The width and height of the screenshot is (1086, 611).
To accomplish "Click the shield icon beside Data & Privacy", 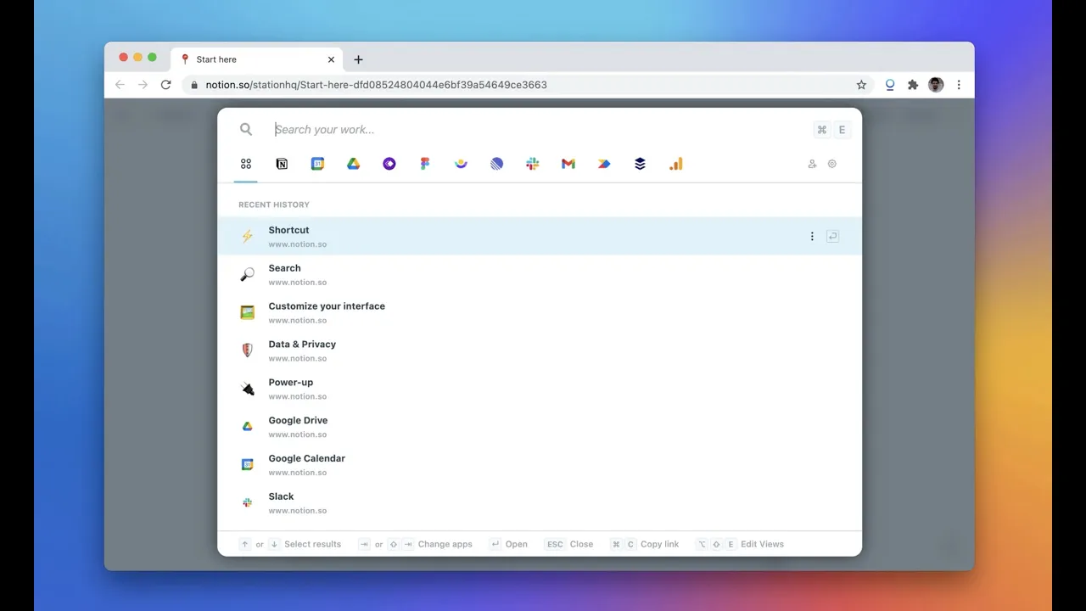I will pos(247,350).
